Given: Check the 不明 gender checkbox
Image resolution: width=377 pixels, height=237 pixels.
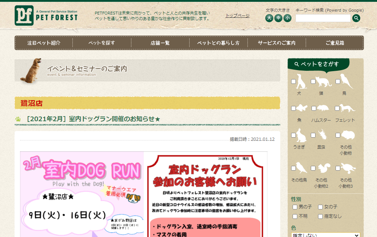Looking at the screenshot, I should click(295, 217).
